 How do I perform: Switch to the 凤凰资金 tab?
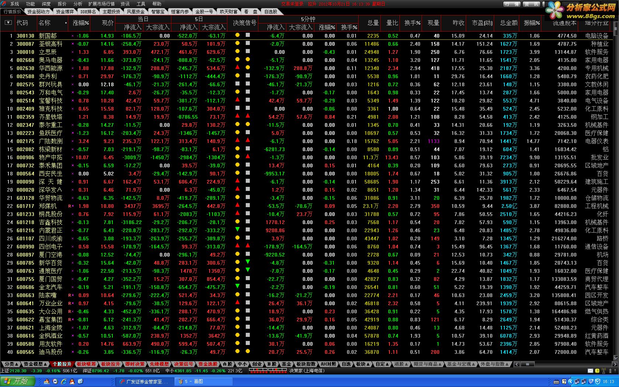coord(136,11)
